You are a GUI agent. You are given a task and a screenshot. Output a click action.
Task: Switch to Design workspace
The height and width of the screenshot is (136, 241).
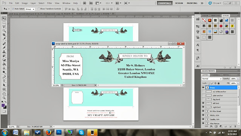click(x=179, y=3)
